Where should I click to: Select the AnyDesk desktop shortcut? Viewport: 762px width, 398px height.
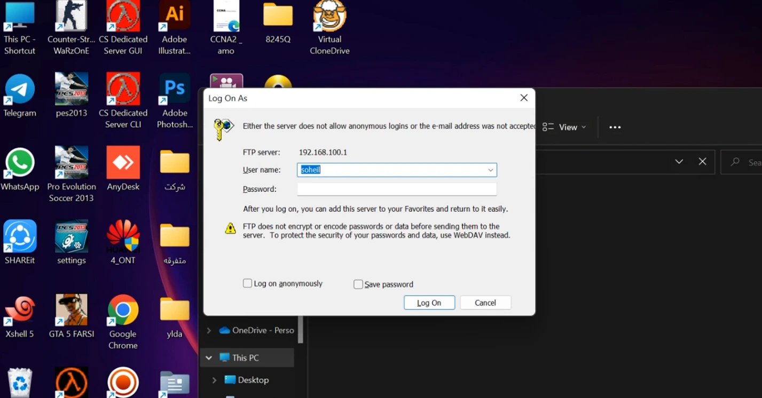pyautogui.click(x=123, y=170)
